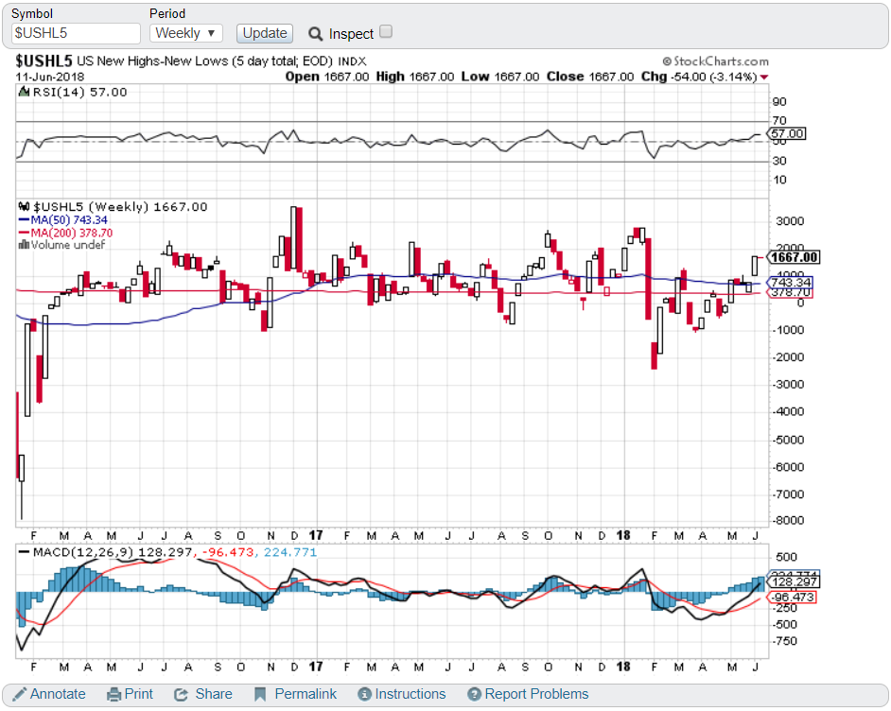Viewport: 891px width, 711px height.
Task: Click the RSI(14) indicator icon
Action: [24, 92]
